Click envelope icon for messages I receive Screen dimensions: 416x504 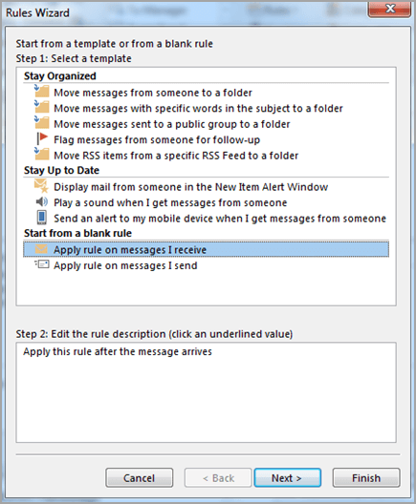click(41, 249)
